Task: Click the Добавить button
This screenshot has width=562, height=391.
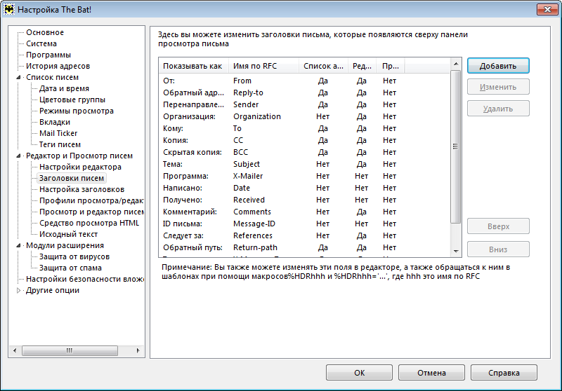Action: 498,66
